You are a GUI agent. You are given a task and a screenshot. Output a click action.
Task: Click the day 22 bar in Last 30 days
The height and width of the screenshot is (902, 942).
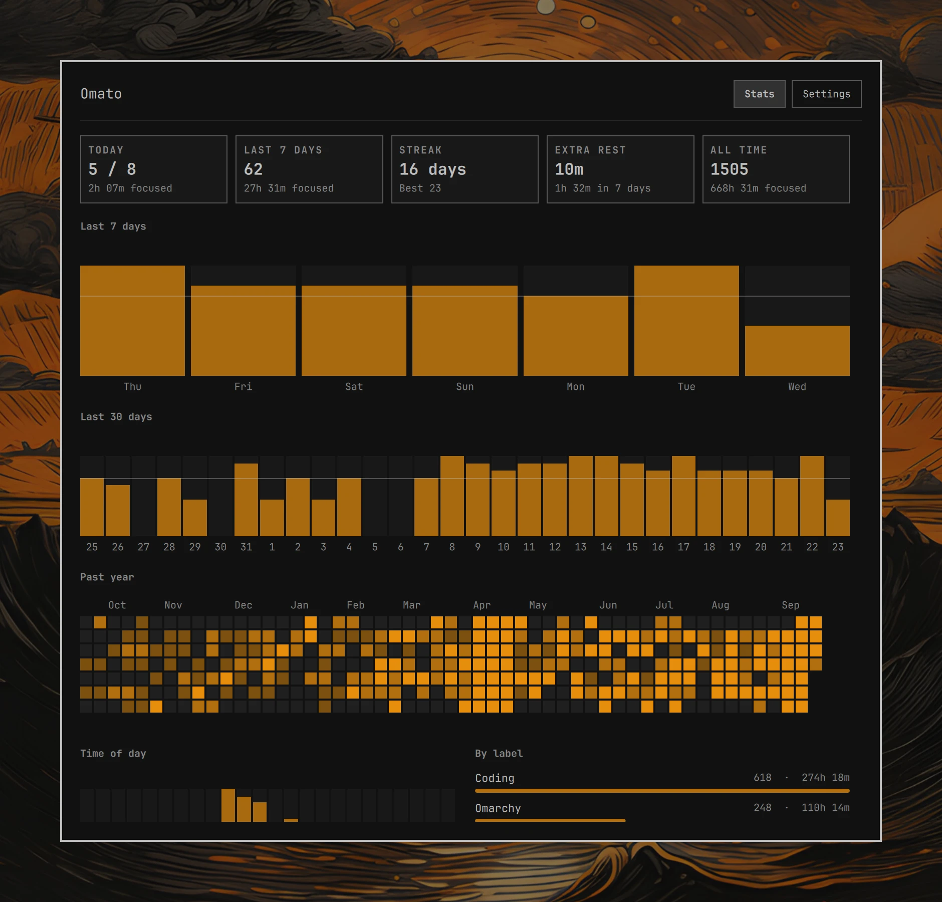tap(812, 496)
